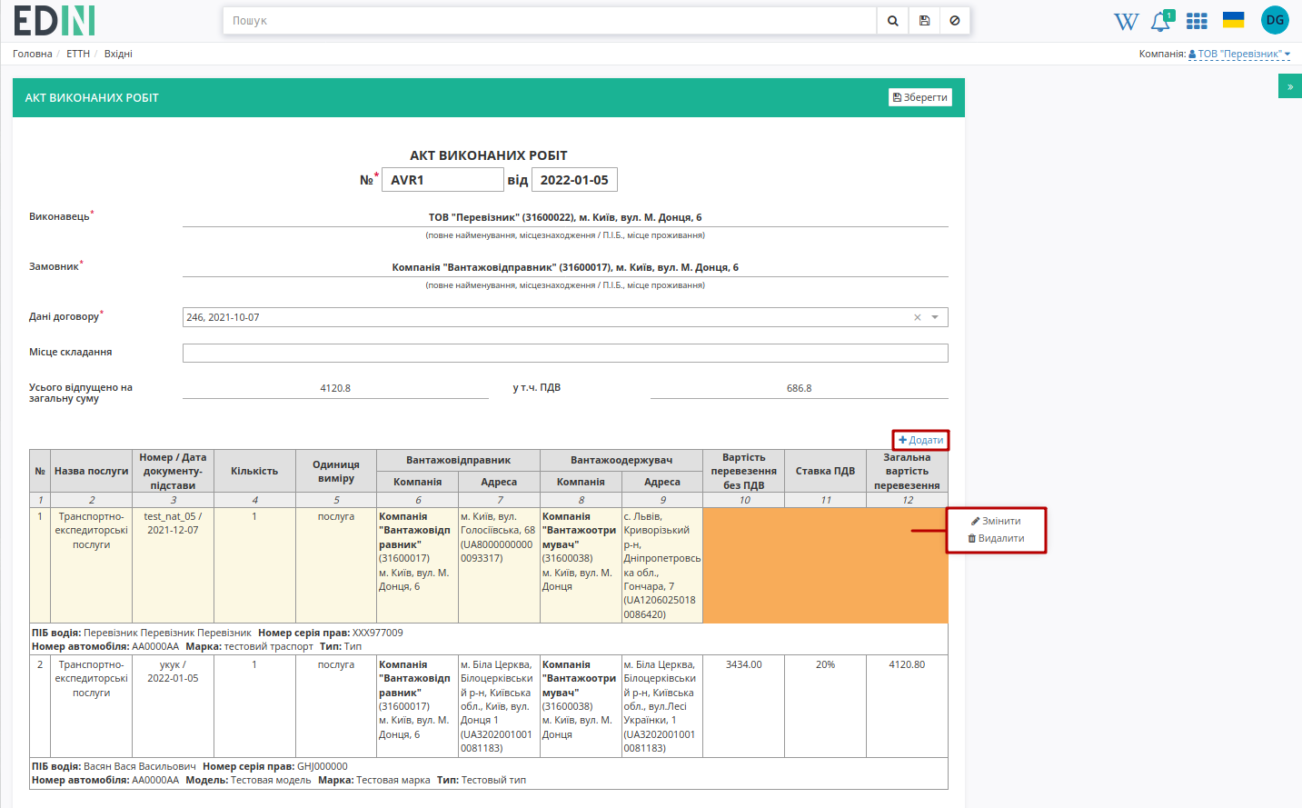Click the act number AVR1 field

point(442,180)
